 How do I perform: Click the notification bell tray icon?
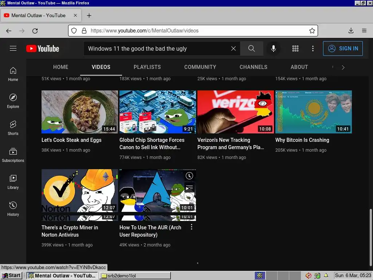326,276
